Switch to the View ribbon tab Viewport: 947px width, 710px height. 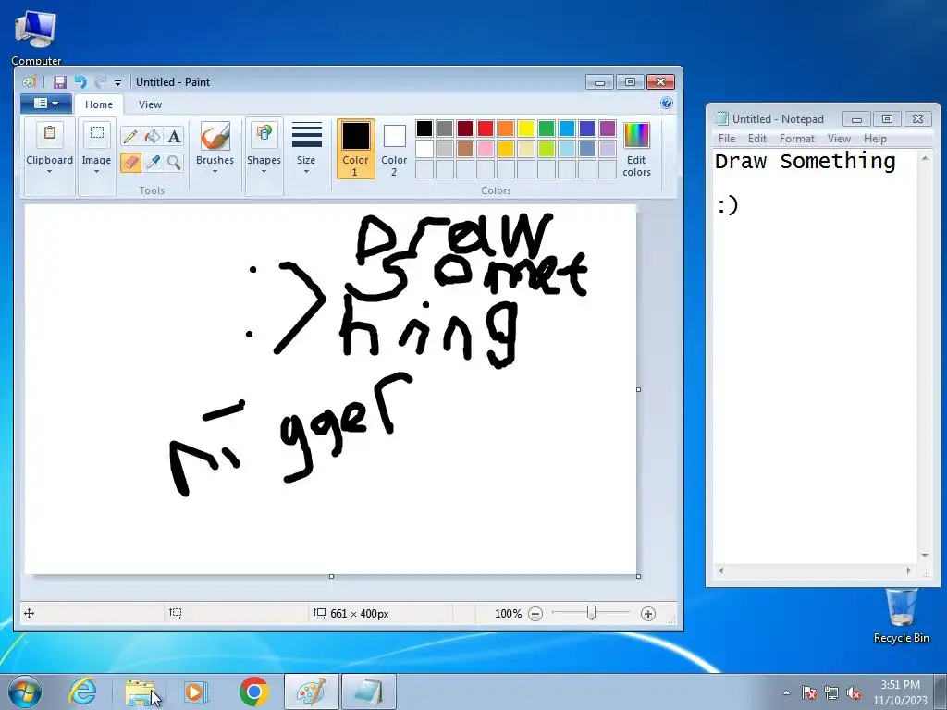click(x=150, y=104)
